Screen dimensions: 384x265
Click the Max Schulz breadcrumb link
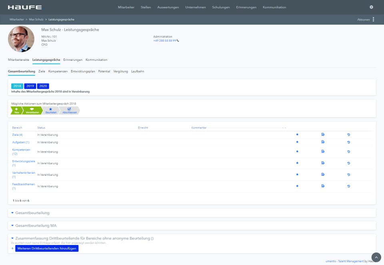[36, 19]
